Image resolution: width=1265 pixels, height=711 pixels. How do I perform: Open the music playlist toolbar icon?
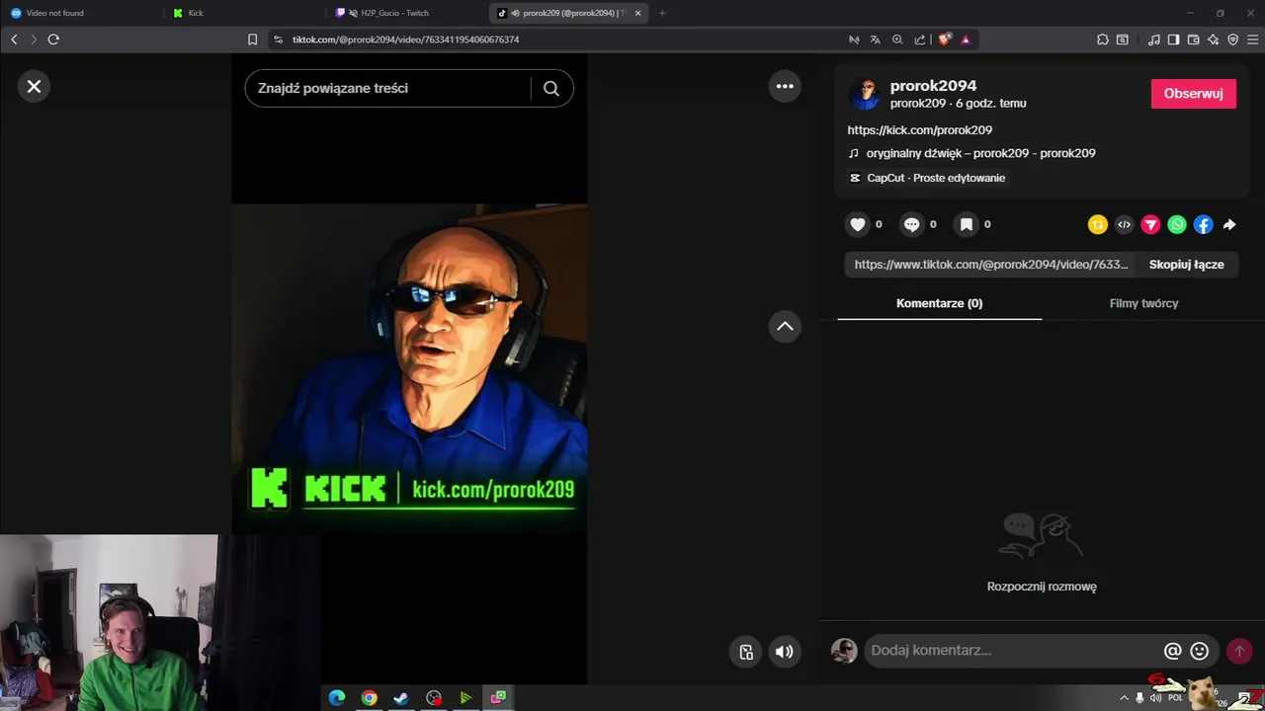[1153, 39]
